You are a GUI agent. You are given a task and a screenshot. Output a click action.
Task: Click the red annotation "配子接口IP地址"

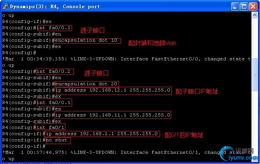pyautogui.click(x=197, y=92)
